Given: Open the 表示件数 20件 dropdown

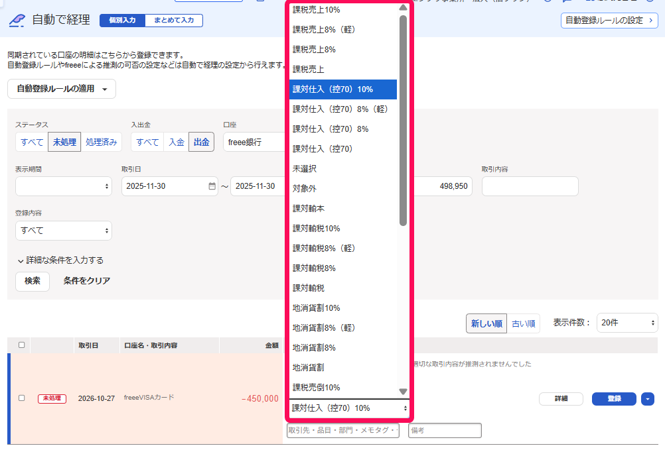Looking at the screenshot, I should (x=627, y=323).
